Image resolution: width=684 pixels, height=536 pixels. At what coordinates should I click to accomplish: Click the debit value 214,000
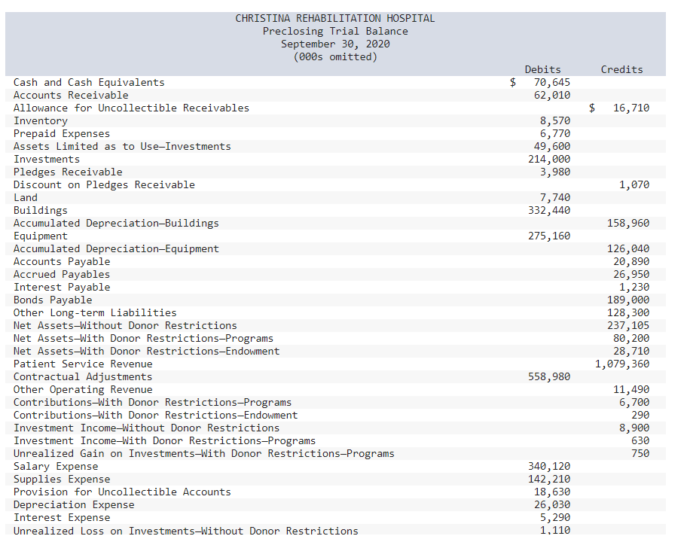point(549,159)
